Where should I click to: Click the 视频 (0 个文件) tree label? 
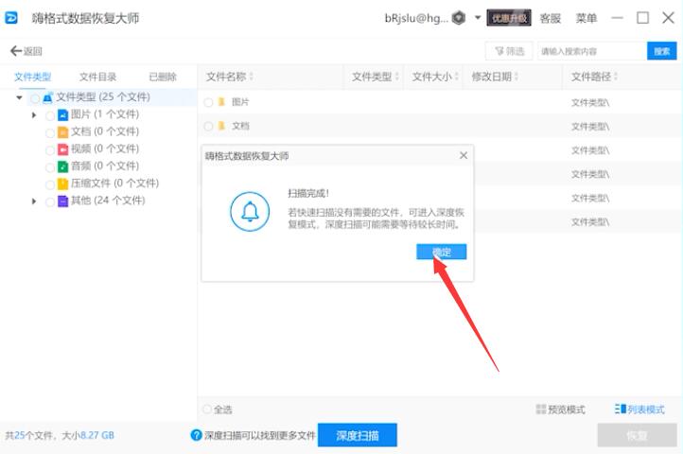pyautogui.click(x=105, y=149)
